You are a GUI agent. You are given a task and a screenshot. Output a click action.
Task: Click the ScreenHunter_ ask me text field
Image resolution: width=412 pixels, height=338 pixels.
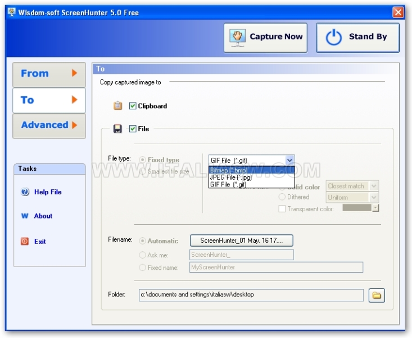coord(242,255)
